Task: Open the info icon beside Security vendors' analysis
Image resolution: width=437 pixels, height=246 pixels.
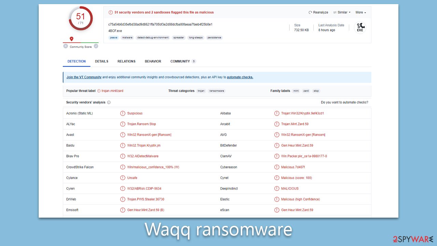Action: point(109,102)
